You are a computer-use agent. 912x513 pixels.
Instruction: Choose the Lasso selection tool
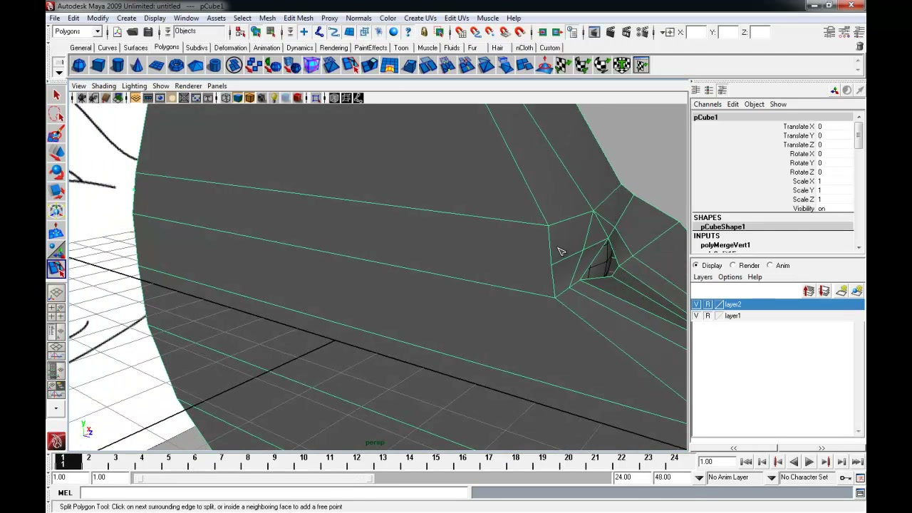tap(56, 114)
